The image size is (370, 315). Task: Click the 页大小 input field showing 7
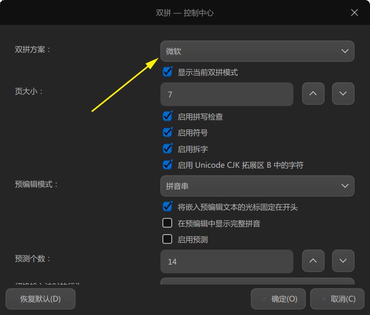227,94
